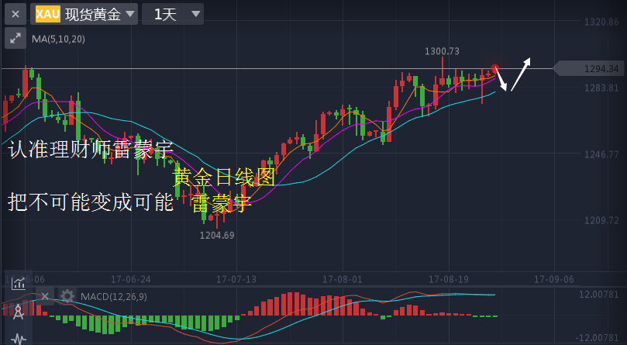627x345 pixels.
Task: Click the 1204.69 low price label
Action: pos(217,235)
